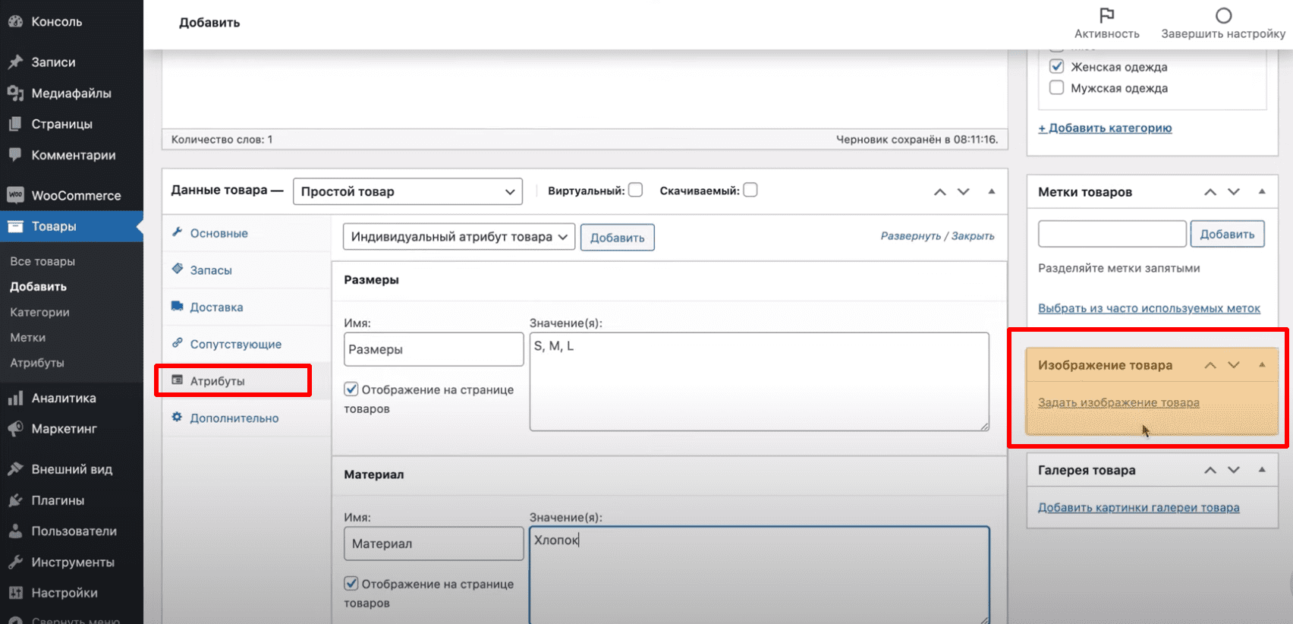Viewport: 1293px width, 624px height.
Task: Click Выбрать из часто используемых меток
Action: tap(1149, 308)
